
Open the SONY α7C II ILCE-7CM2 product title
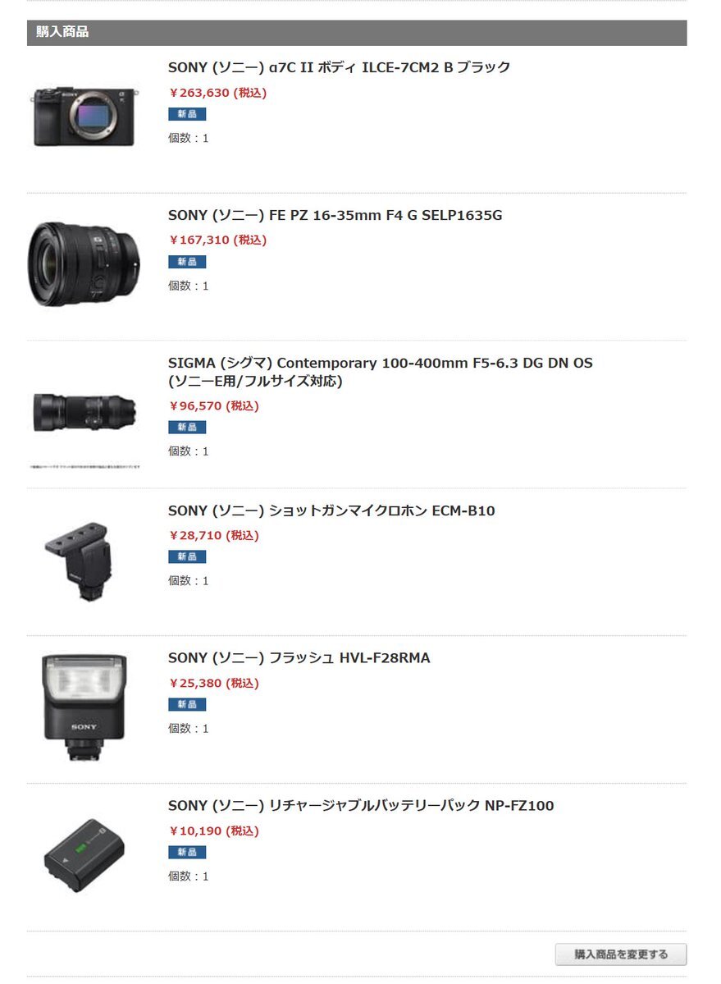click(340, 67)
